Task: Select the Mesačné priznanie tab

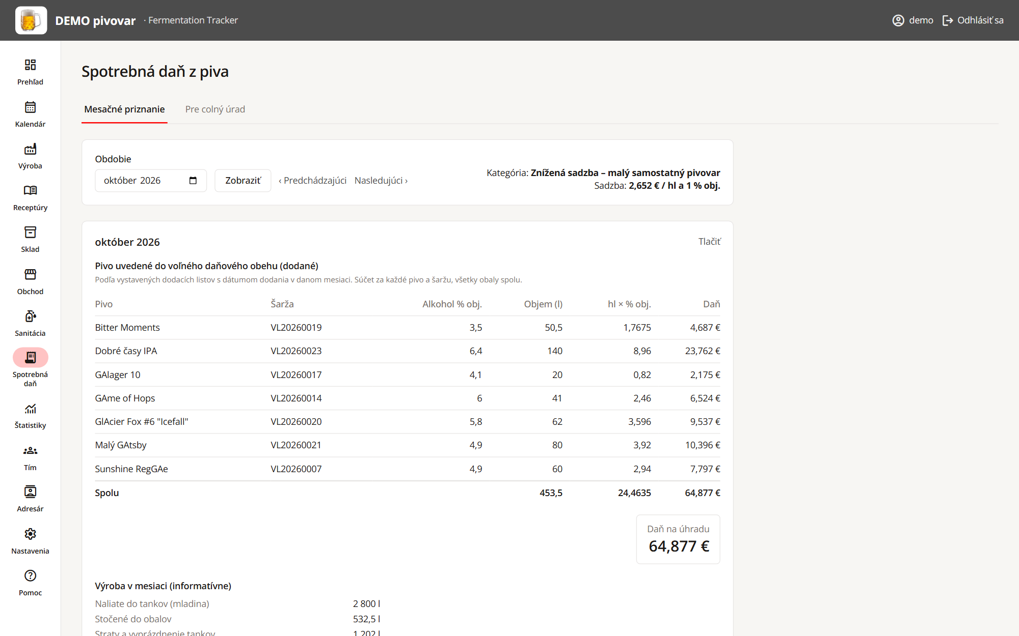Action: 124,109
